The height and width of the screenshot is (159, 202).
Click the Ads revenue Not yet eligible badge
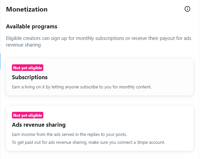(27, 115)
